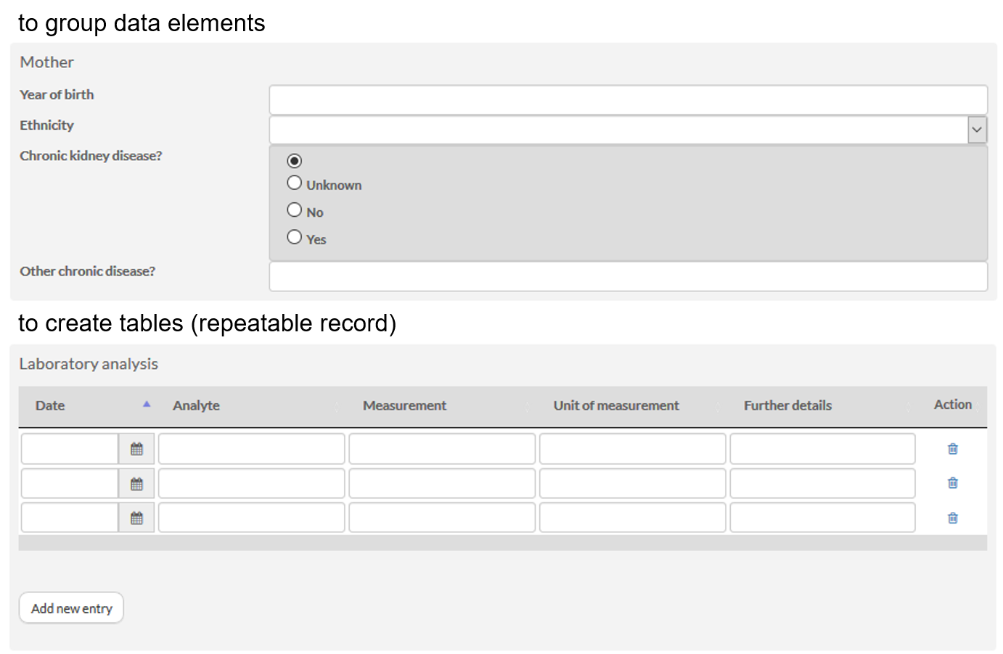Image resolution: width=1003 pixels, height=654 pixels.
Task: Choose No for chronic kidney disease
Action: [x=294, y=210]
